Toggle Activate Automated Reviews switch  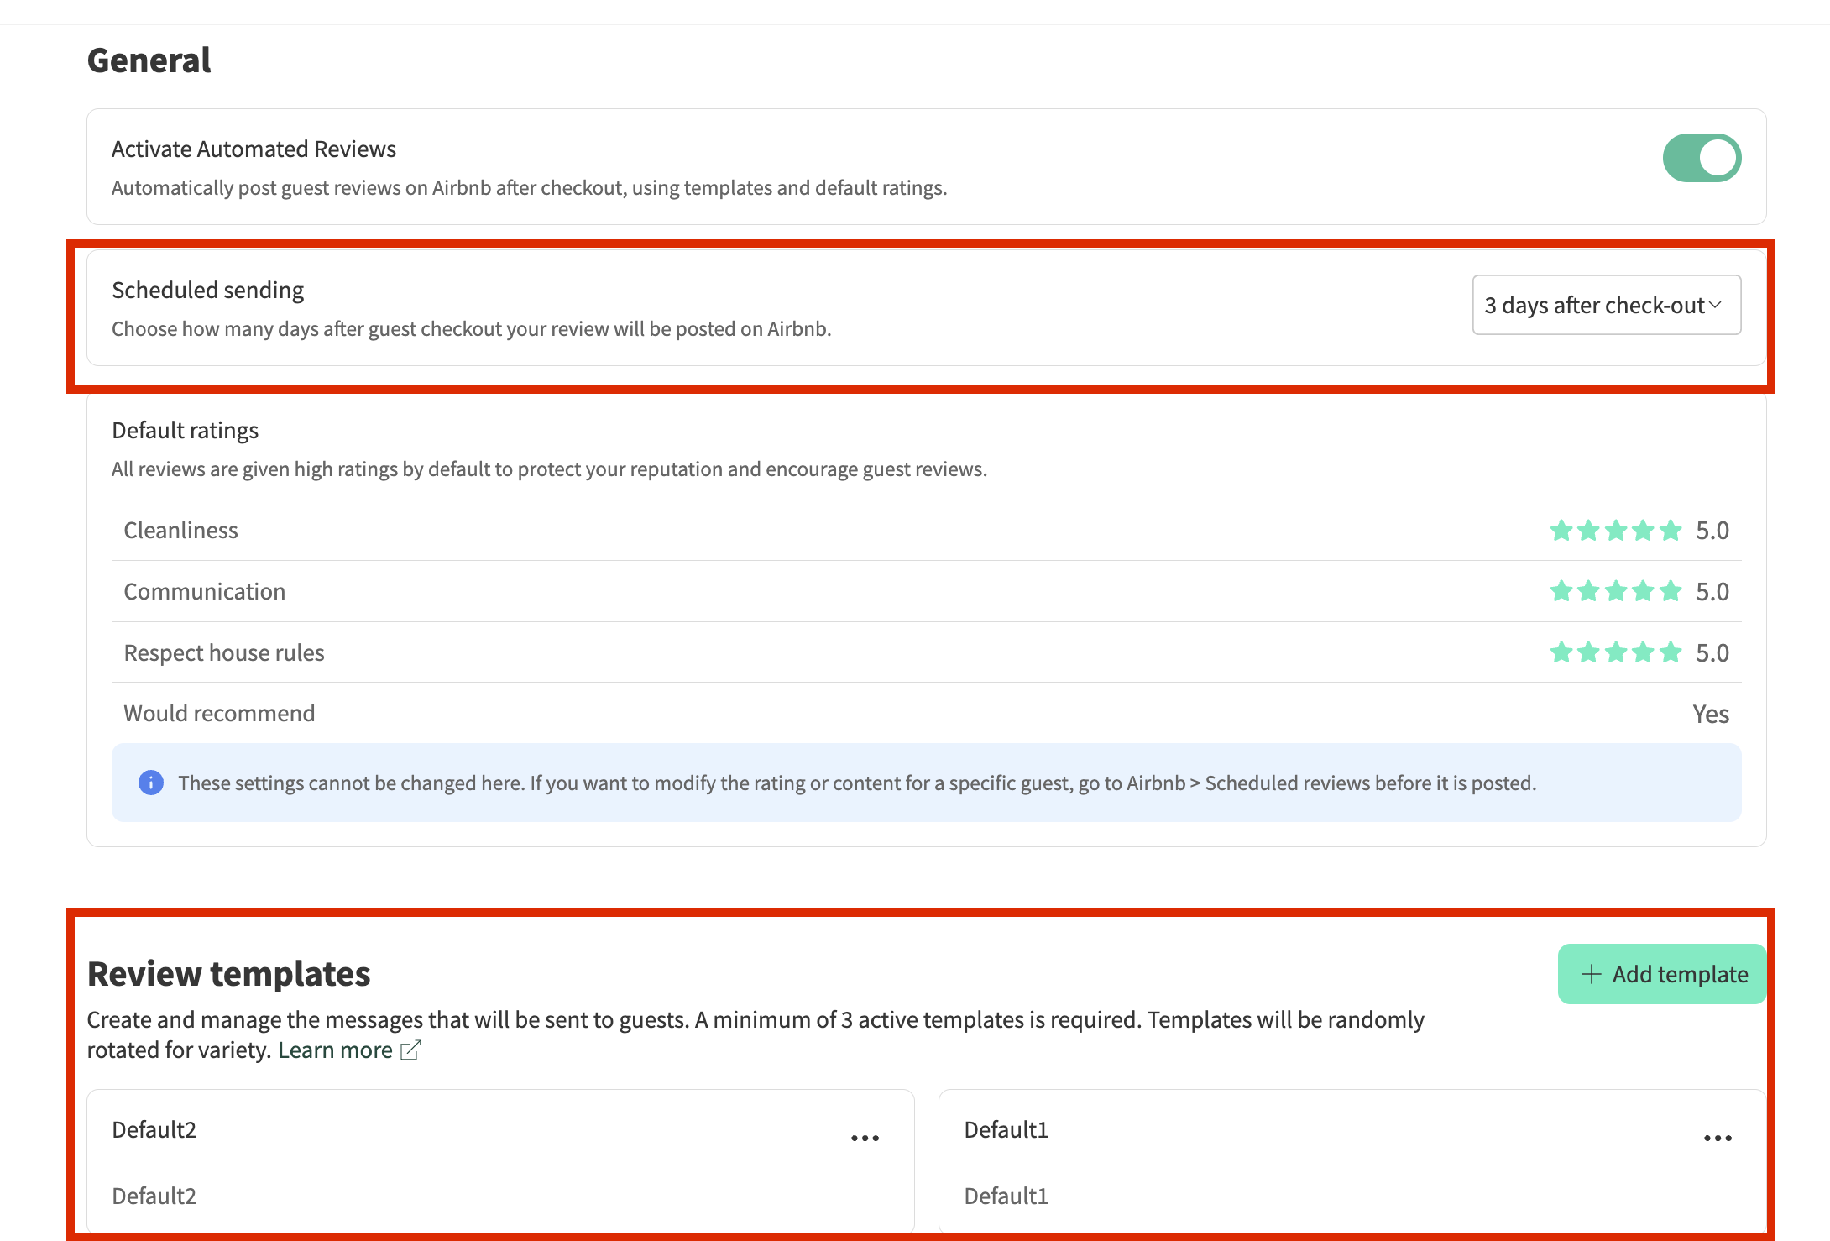tap(1702, 158)
